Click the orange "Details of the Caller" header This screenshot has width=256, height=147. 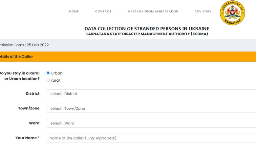click(128, 57)
